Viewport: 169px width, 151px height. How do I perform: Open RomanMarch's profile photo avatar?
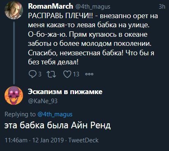[x=14, y=10]
